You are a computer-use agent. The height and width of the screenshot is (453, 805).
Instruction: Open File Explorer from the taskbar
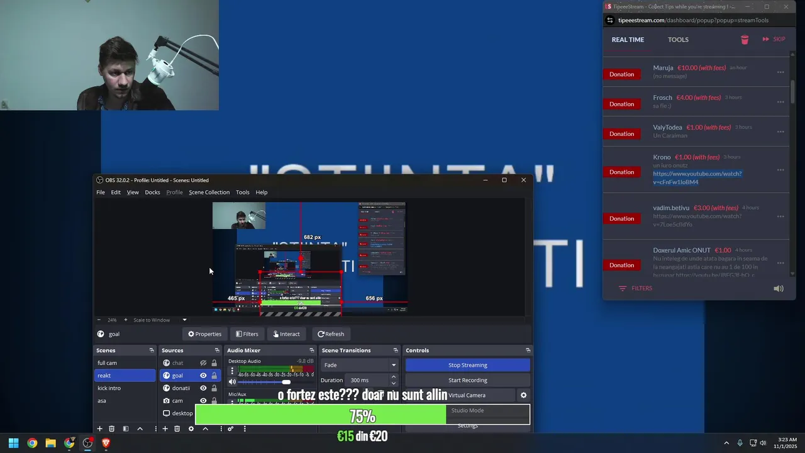coord(50,443)
